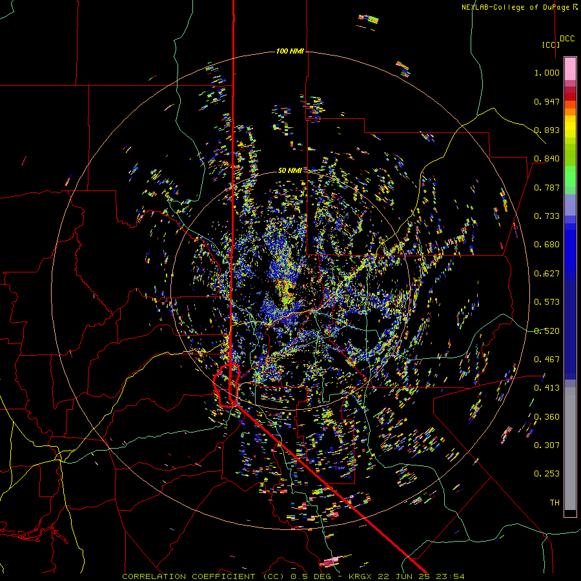Click the red outlined warning polygon on the map
The width and height of the screenshot is (581, 581).
point(227,385)
